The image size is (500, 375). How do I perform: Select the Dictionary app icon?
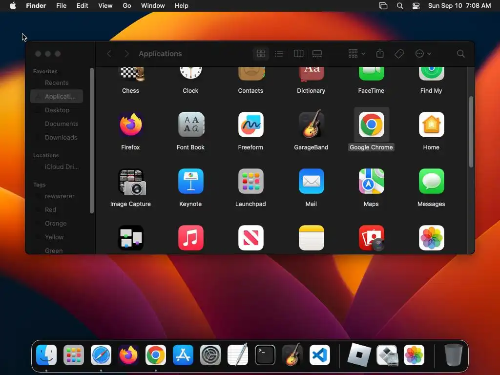point(311,74)
